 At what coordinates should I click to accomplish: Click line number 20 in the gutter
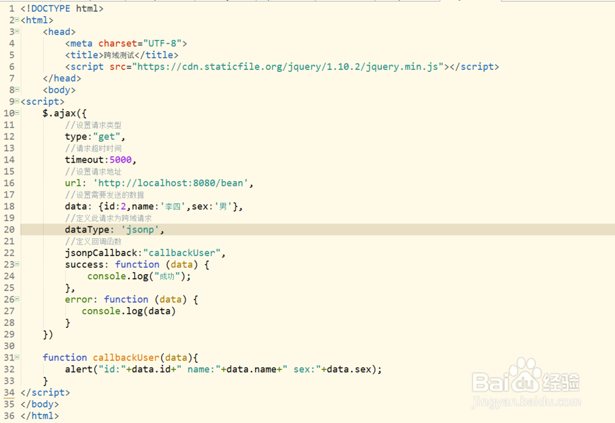pyautogui.click(x=9, y=230)
